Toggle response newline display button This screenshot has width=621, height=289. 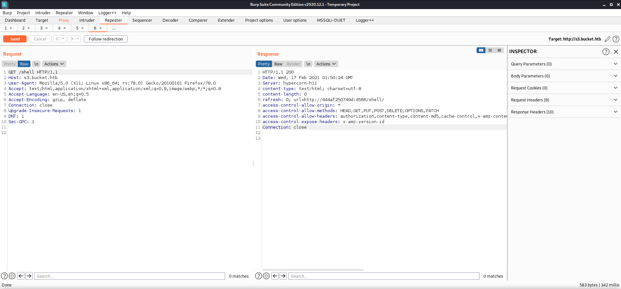coord(308,64)
